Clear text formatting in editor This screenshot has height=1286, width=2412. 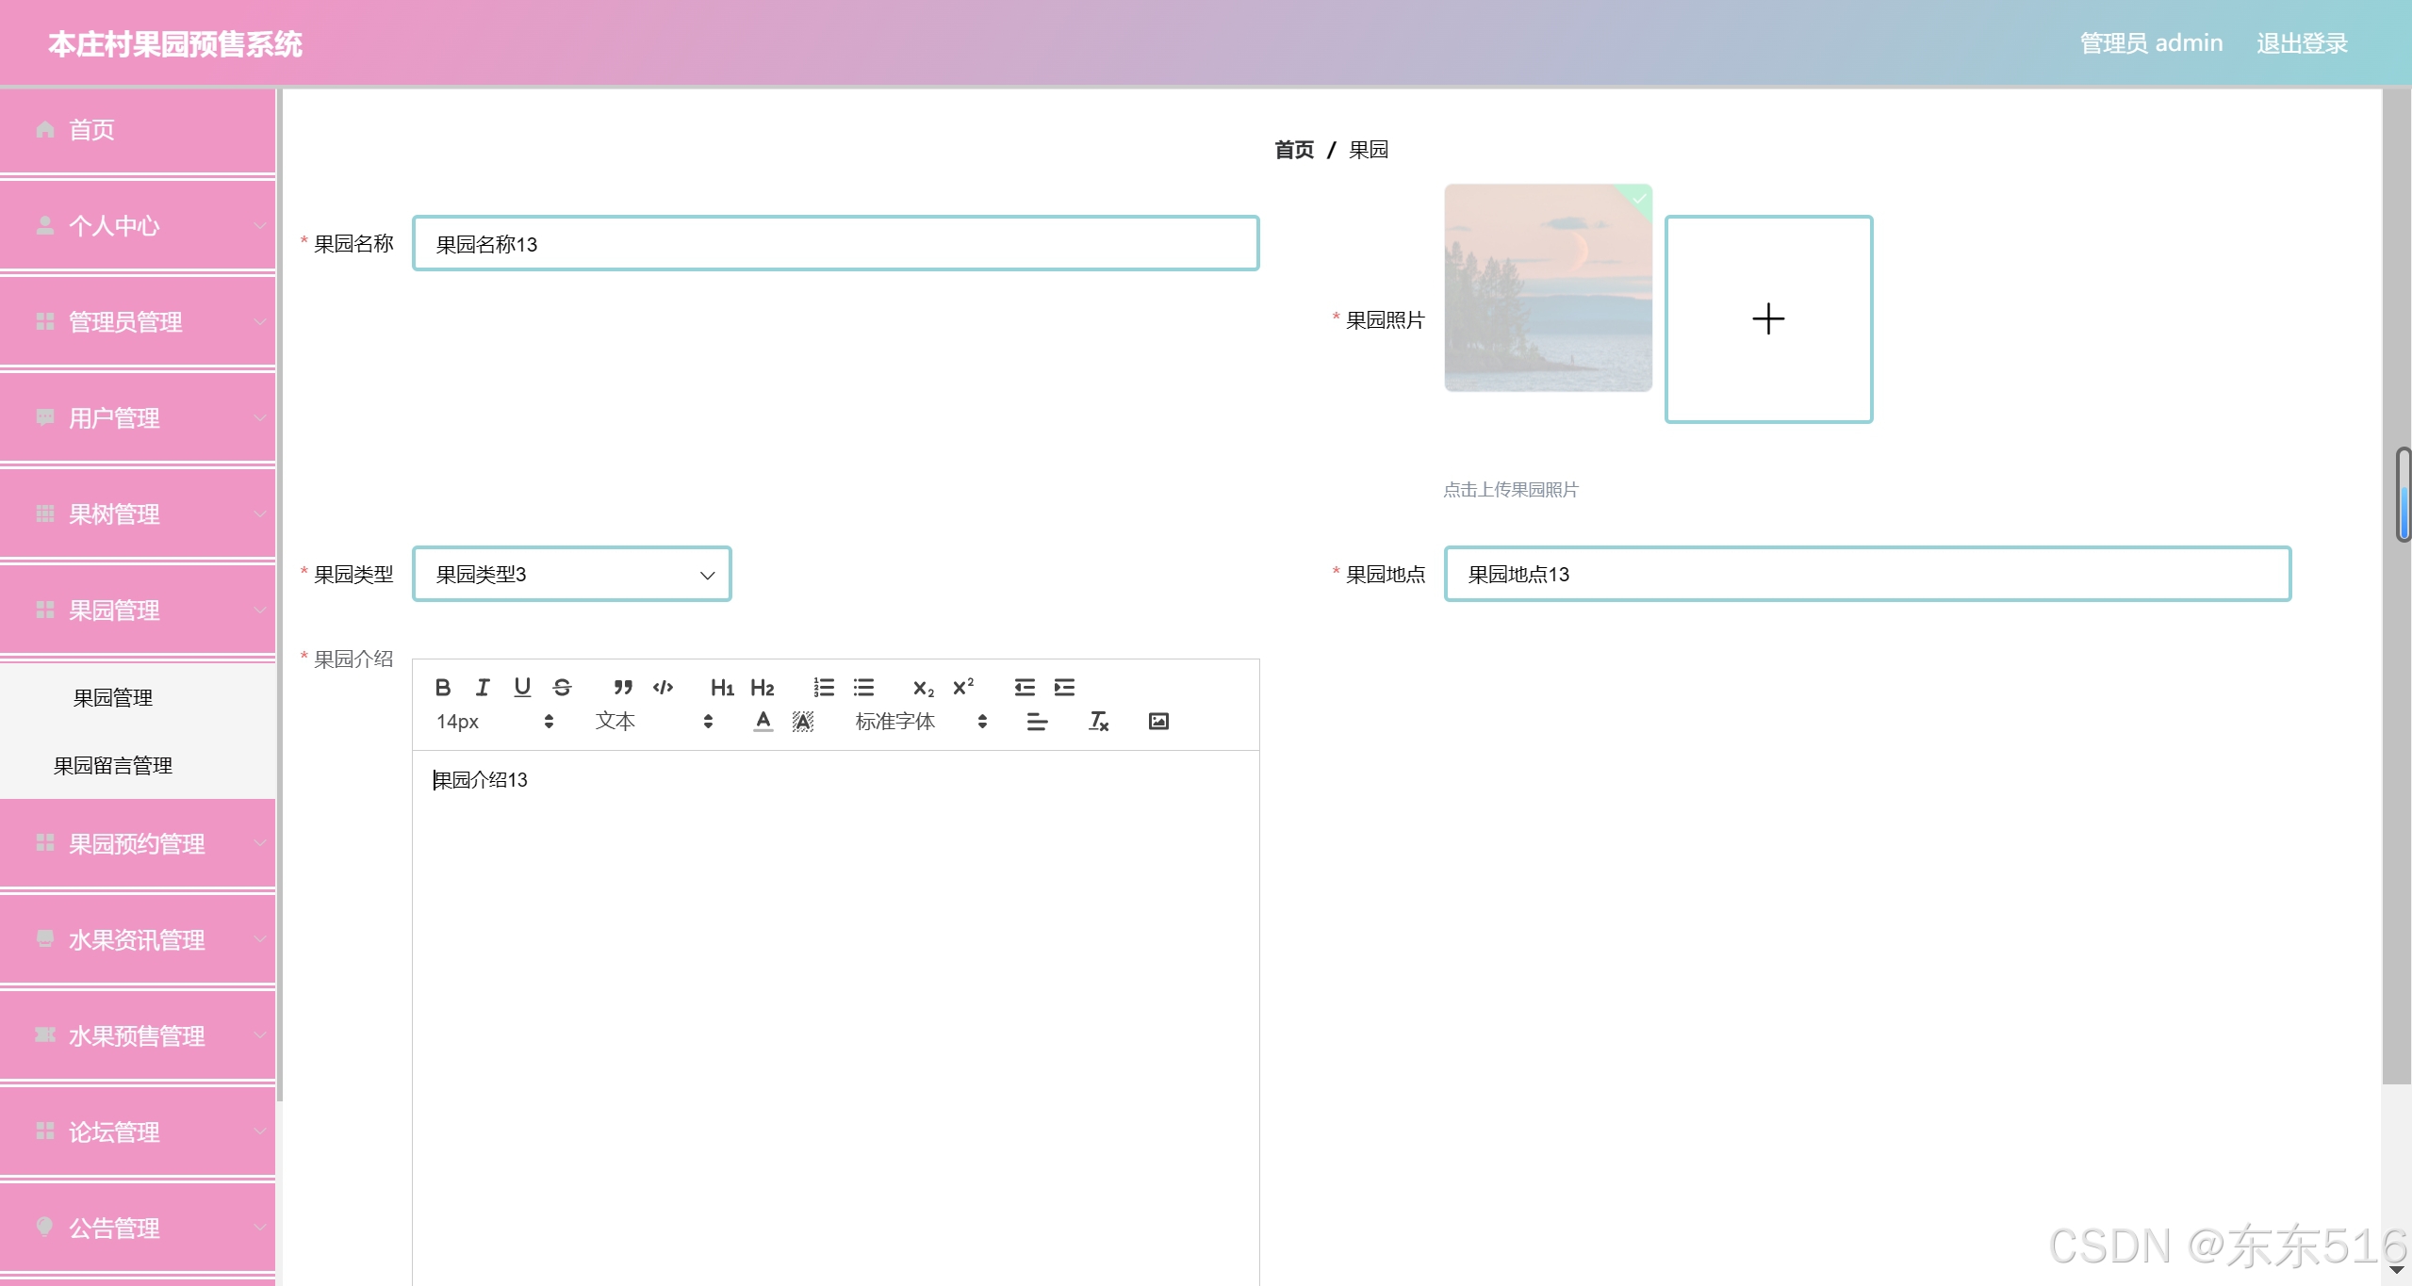[1098, 722]
